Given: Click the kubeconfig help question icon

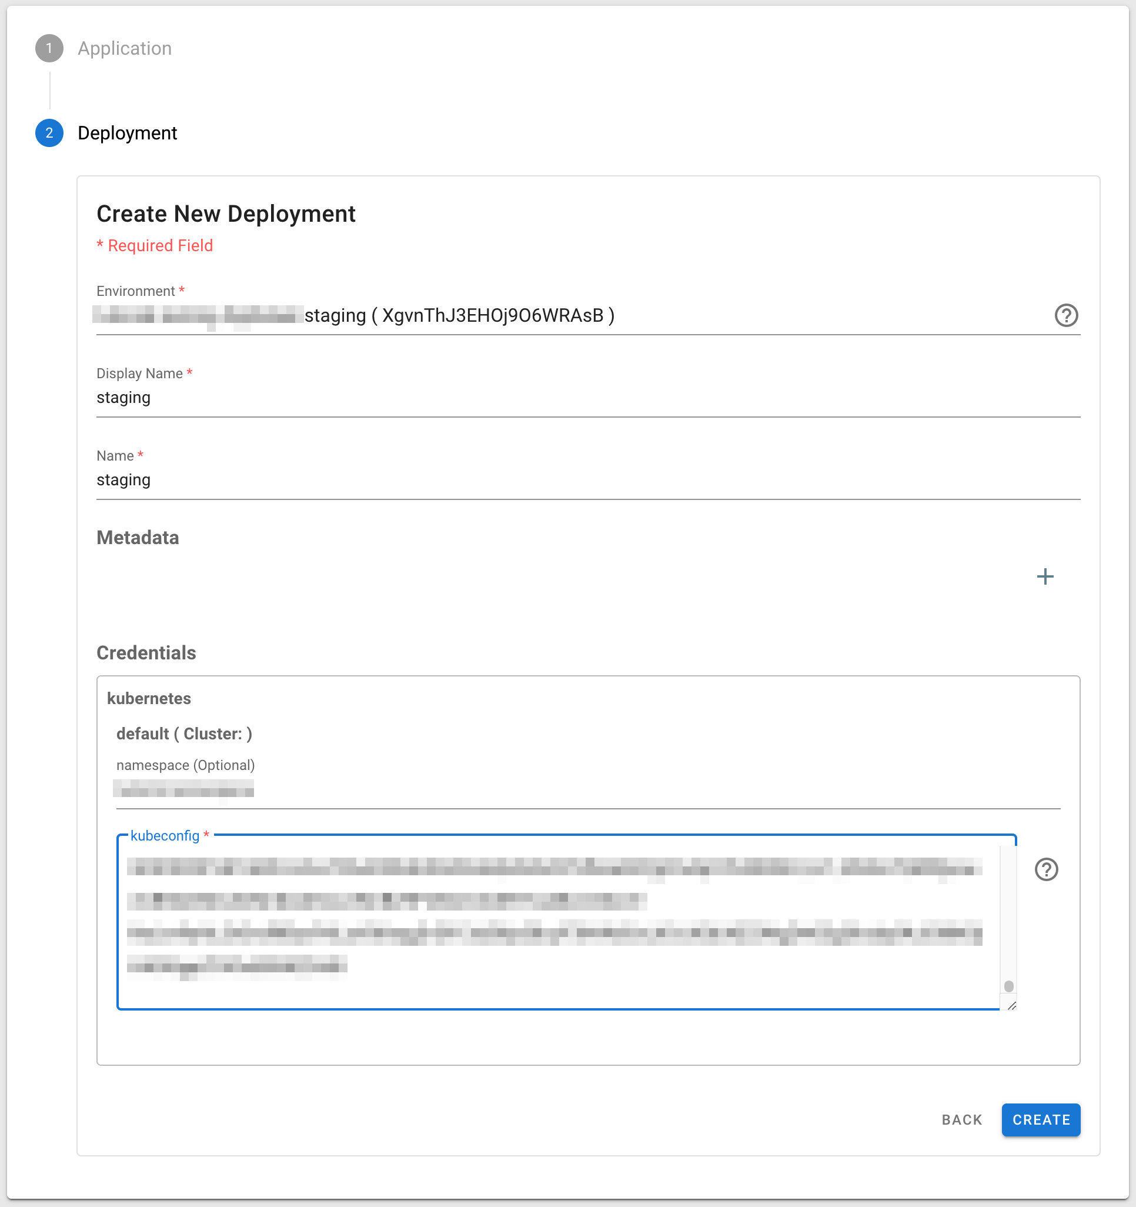Looking at the screenshot, I should coord(1045,869).
